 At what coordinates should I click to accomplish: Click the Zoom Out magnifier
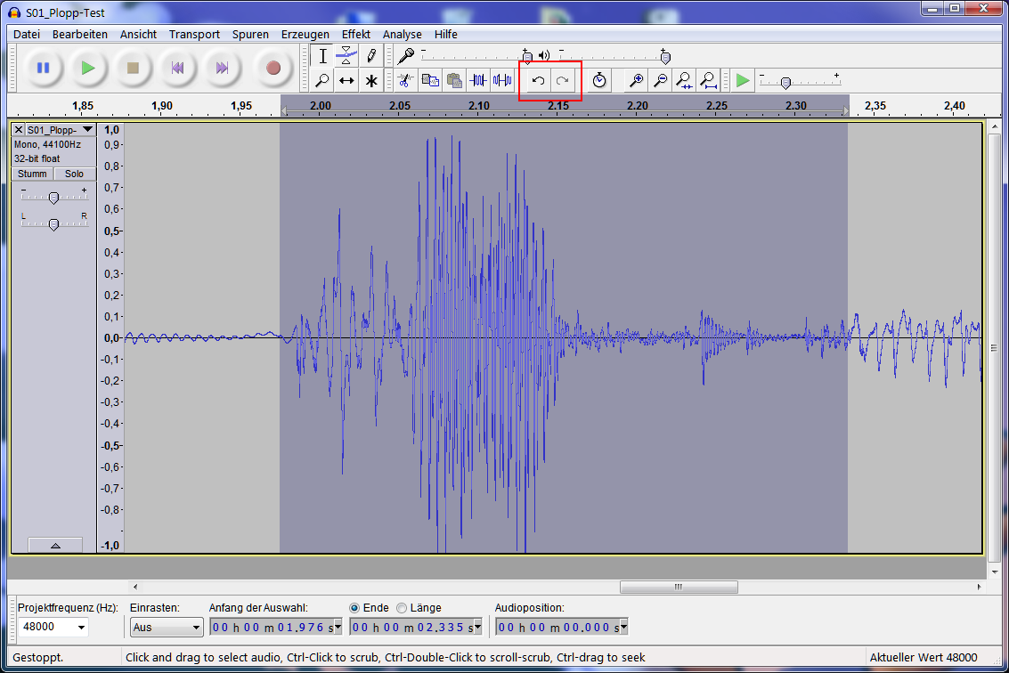tap(660, 80)
